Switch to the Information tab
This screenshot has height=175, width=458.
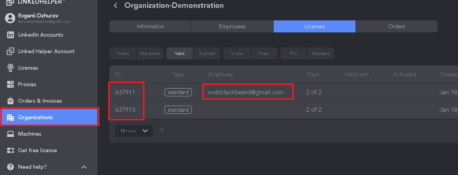(150, 26)
